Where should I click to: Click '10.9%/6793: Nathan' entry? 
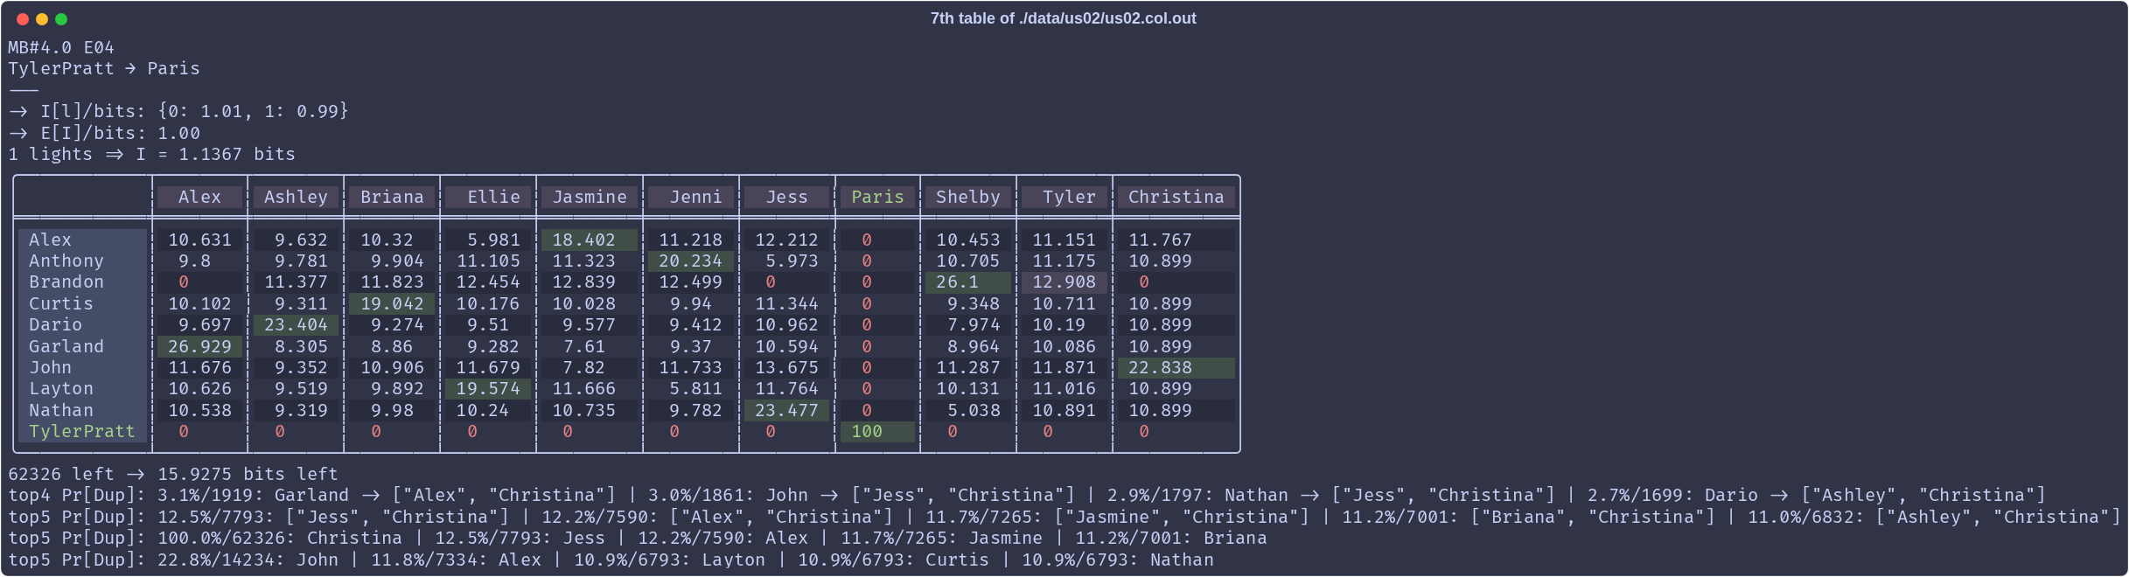(x=1118, y=560)
